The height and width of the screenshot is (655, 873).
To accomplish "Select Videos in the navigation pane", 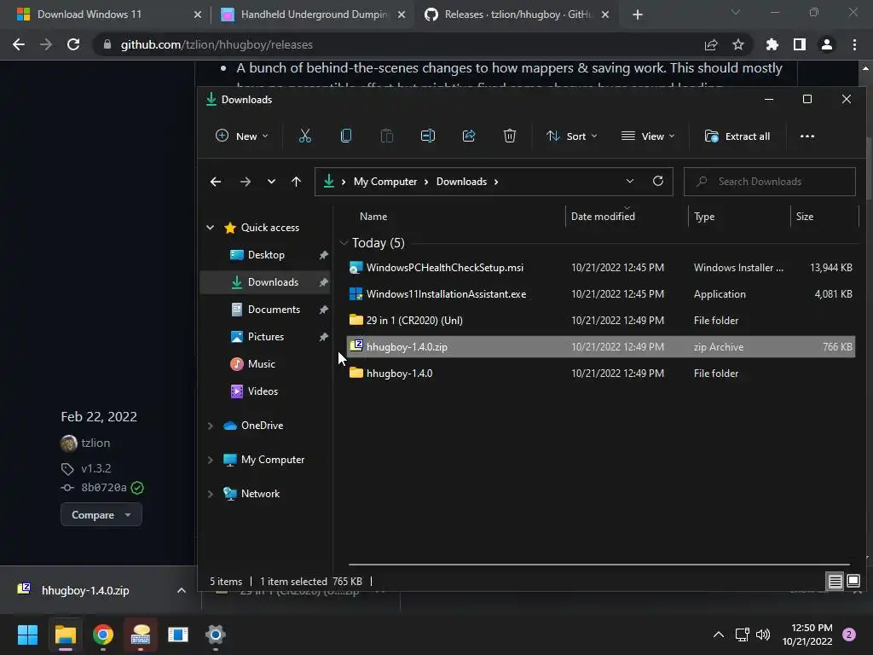I will pos(263,391).
